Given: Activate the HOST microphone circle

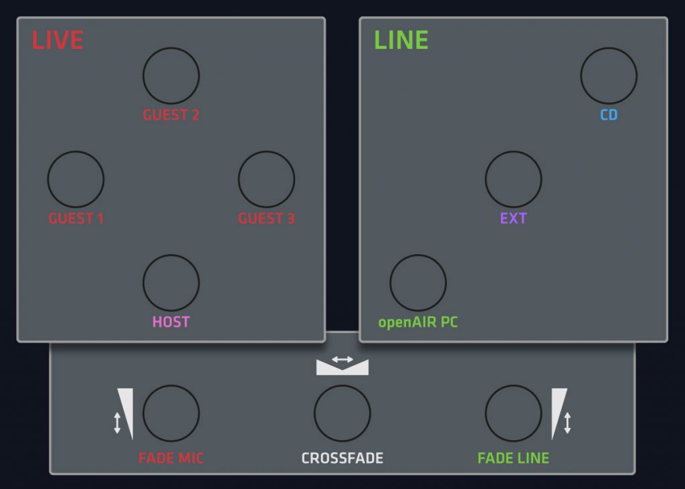Looking at the screenshot, I should (171, 283).
